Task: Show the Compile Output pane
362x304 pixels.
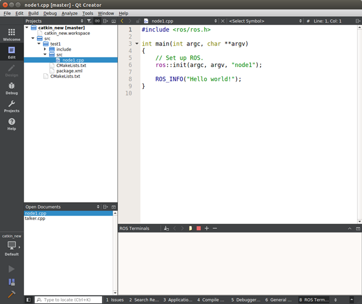Action: coord(211,299)
